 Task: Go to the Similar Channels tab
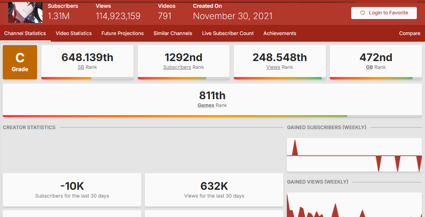[x=173, y=33]
